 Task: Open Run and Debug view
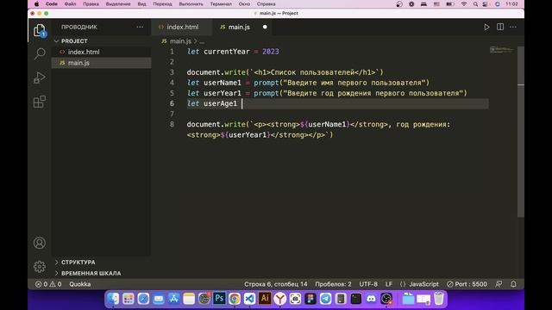click(40, 77)
